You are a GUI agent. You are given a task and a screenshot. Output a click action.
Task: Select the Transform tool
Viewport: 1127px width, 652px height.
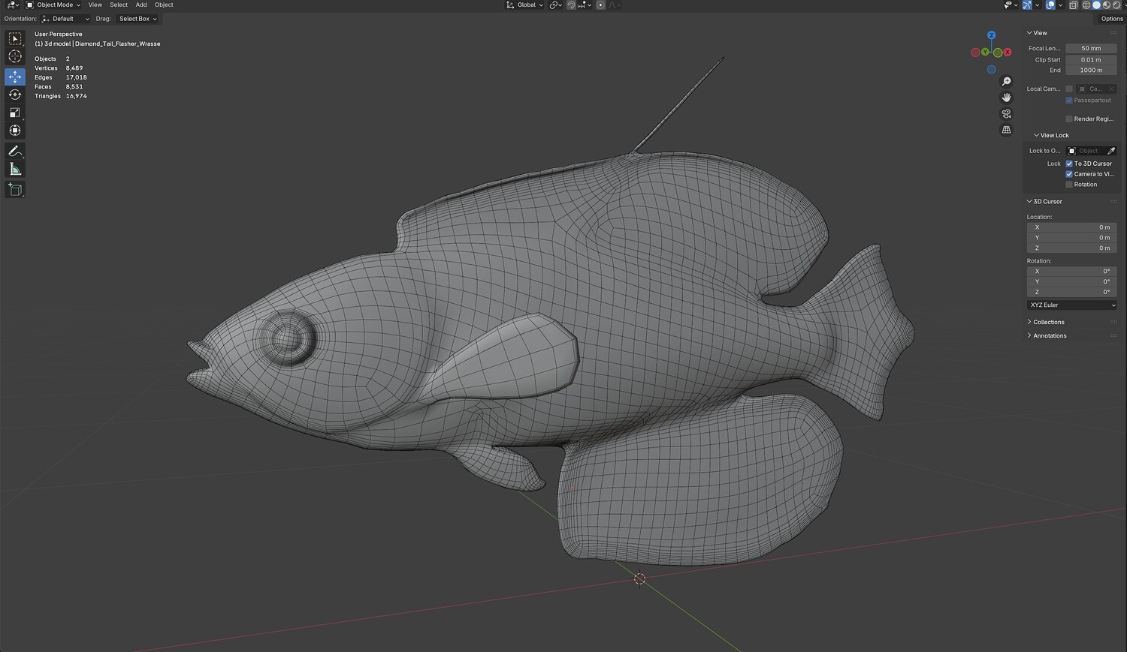(15, 131)
